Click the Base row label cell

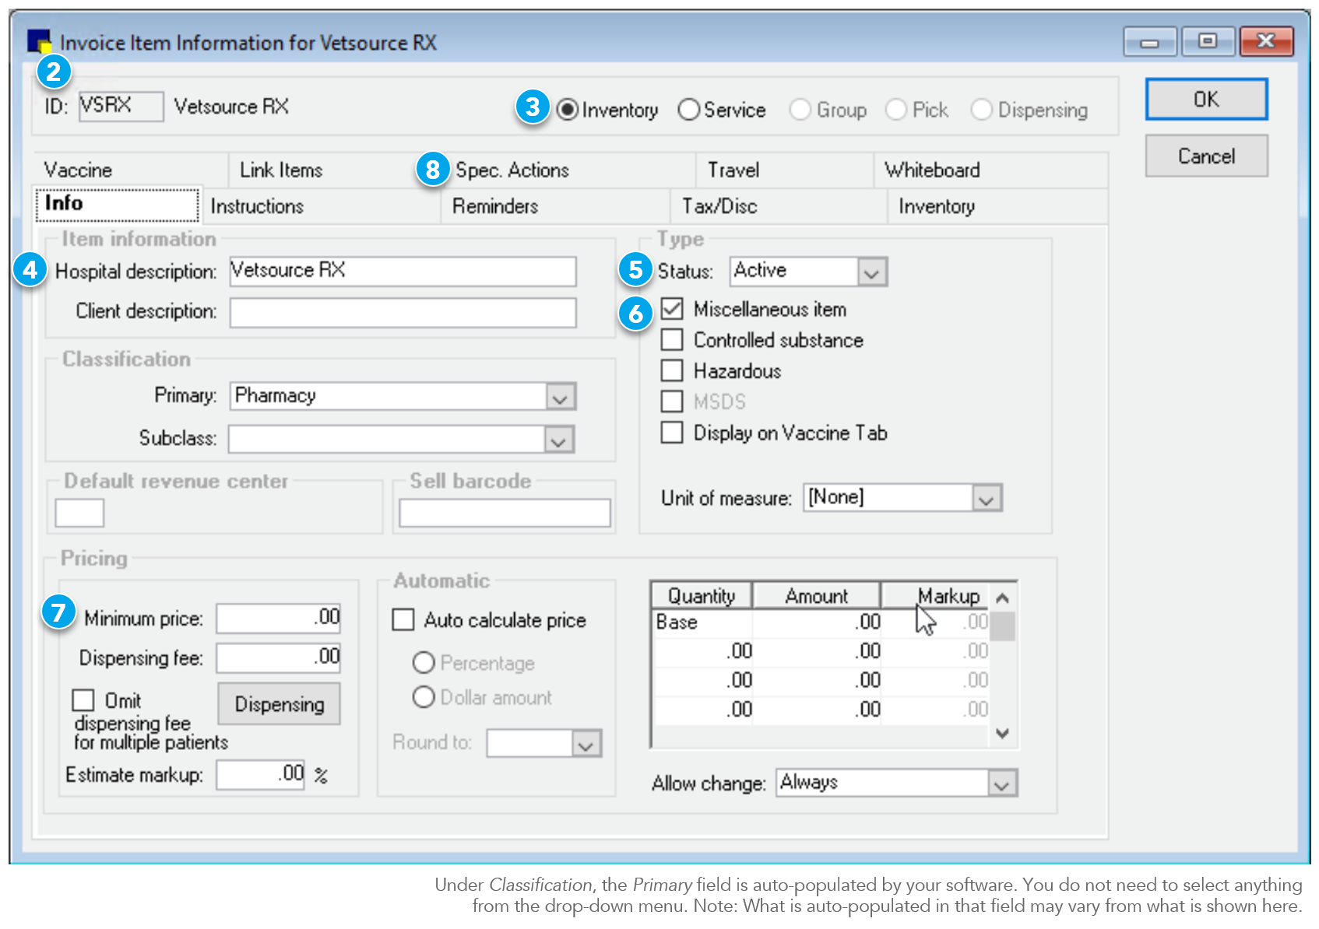702,623
